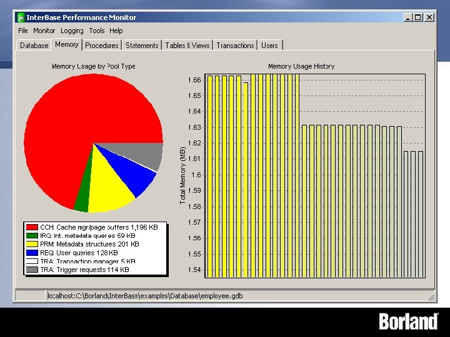The image size is (450, 337).
Task: Click the 'Total Memory (MB)' axis label
Action: point(182,175)
